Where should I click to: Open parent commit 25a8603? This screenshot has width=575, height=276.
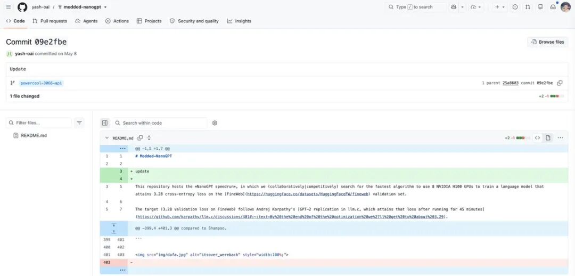[511, 83]
